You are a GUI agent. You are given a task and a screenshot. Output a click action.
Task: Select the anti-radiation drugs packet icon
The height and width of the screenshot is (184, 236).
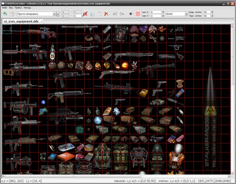coord(171,139)
